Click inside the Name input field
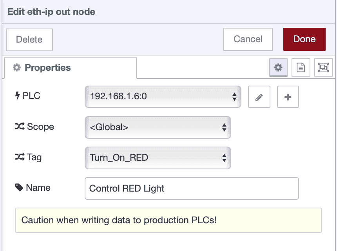The image size is (337, 251). 192,188
